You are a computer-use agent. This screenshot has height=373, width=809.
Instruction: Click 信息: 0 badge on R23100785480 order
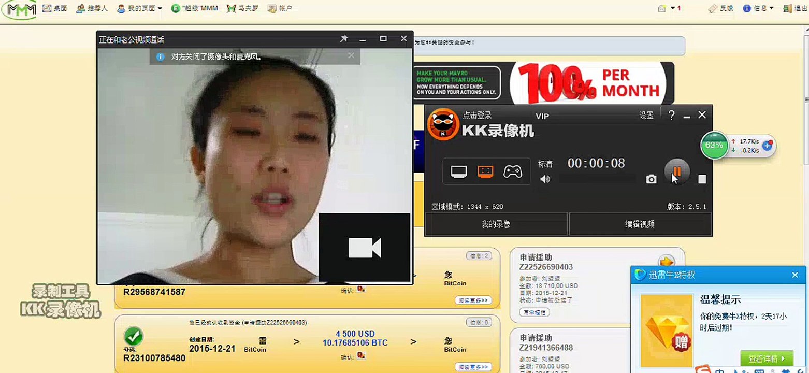(479, 322)
